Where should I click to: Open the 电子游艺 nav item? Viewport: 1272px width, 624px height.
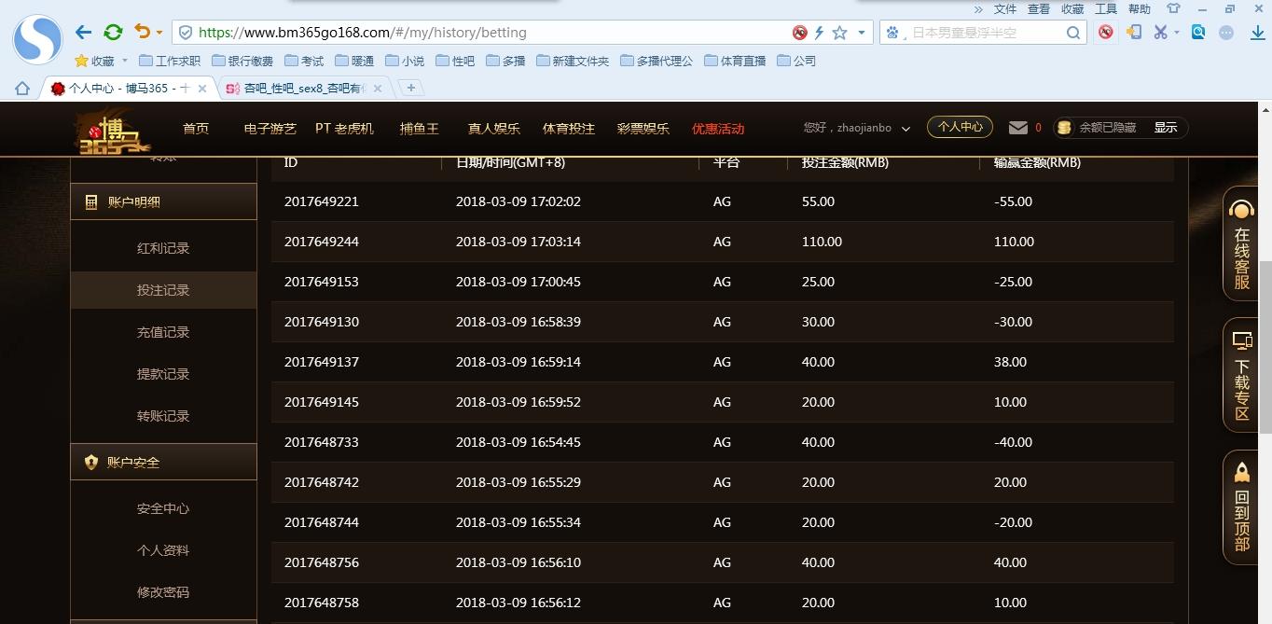point(270,129)
